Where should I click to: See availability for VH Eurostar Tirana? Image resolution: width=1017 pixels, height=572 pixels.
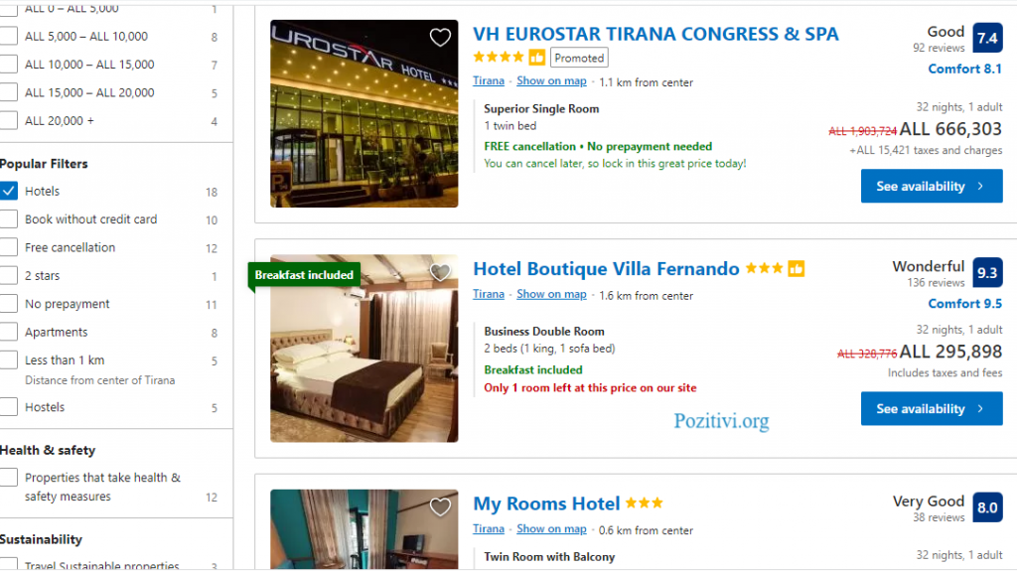click(x=932, y=186)
